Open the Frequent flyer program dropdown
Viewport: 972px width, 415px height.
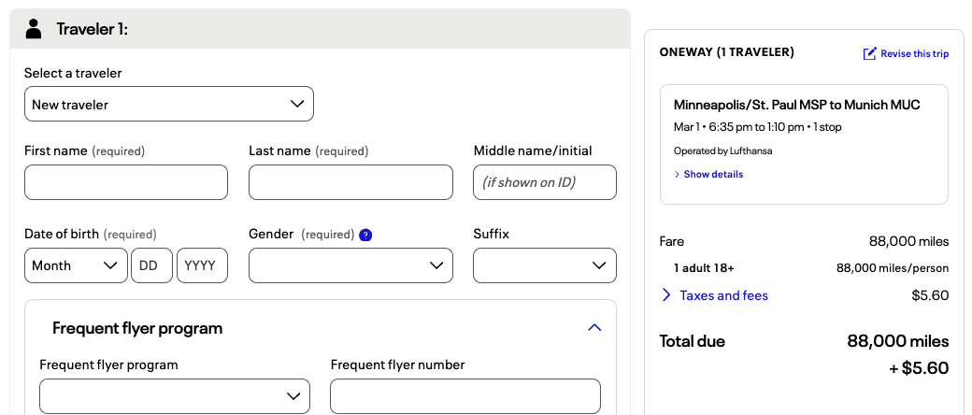[x=174, y=395]
